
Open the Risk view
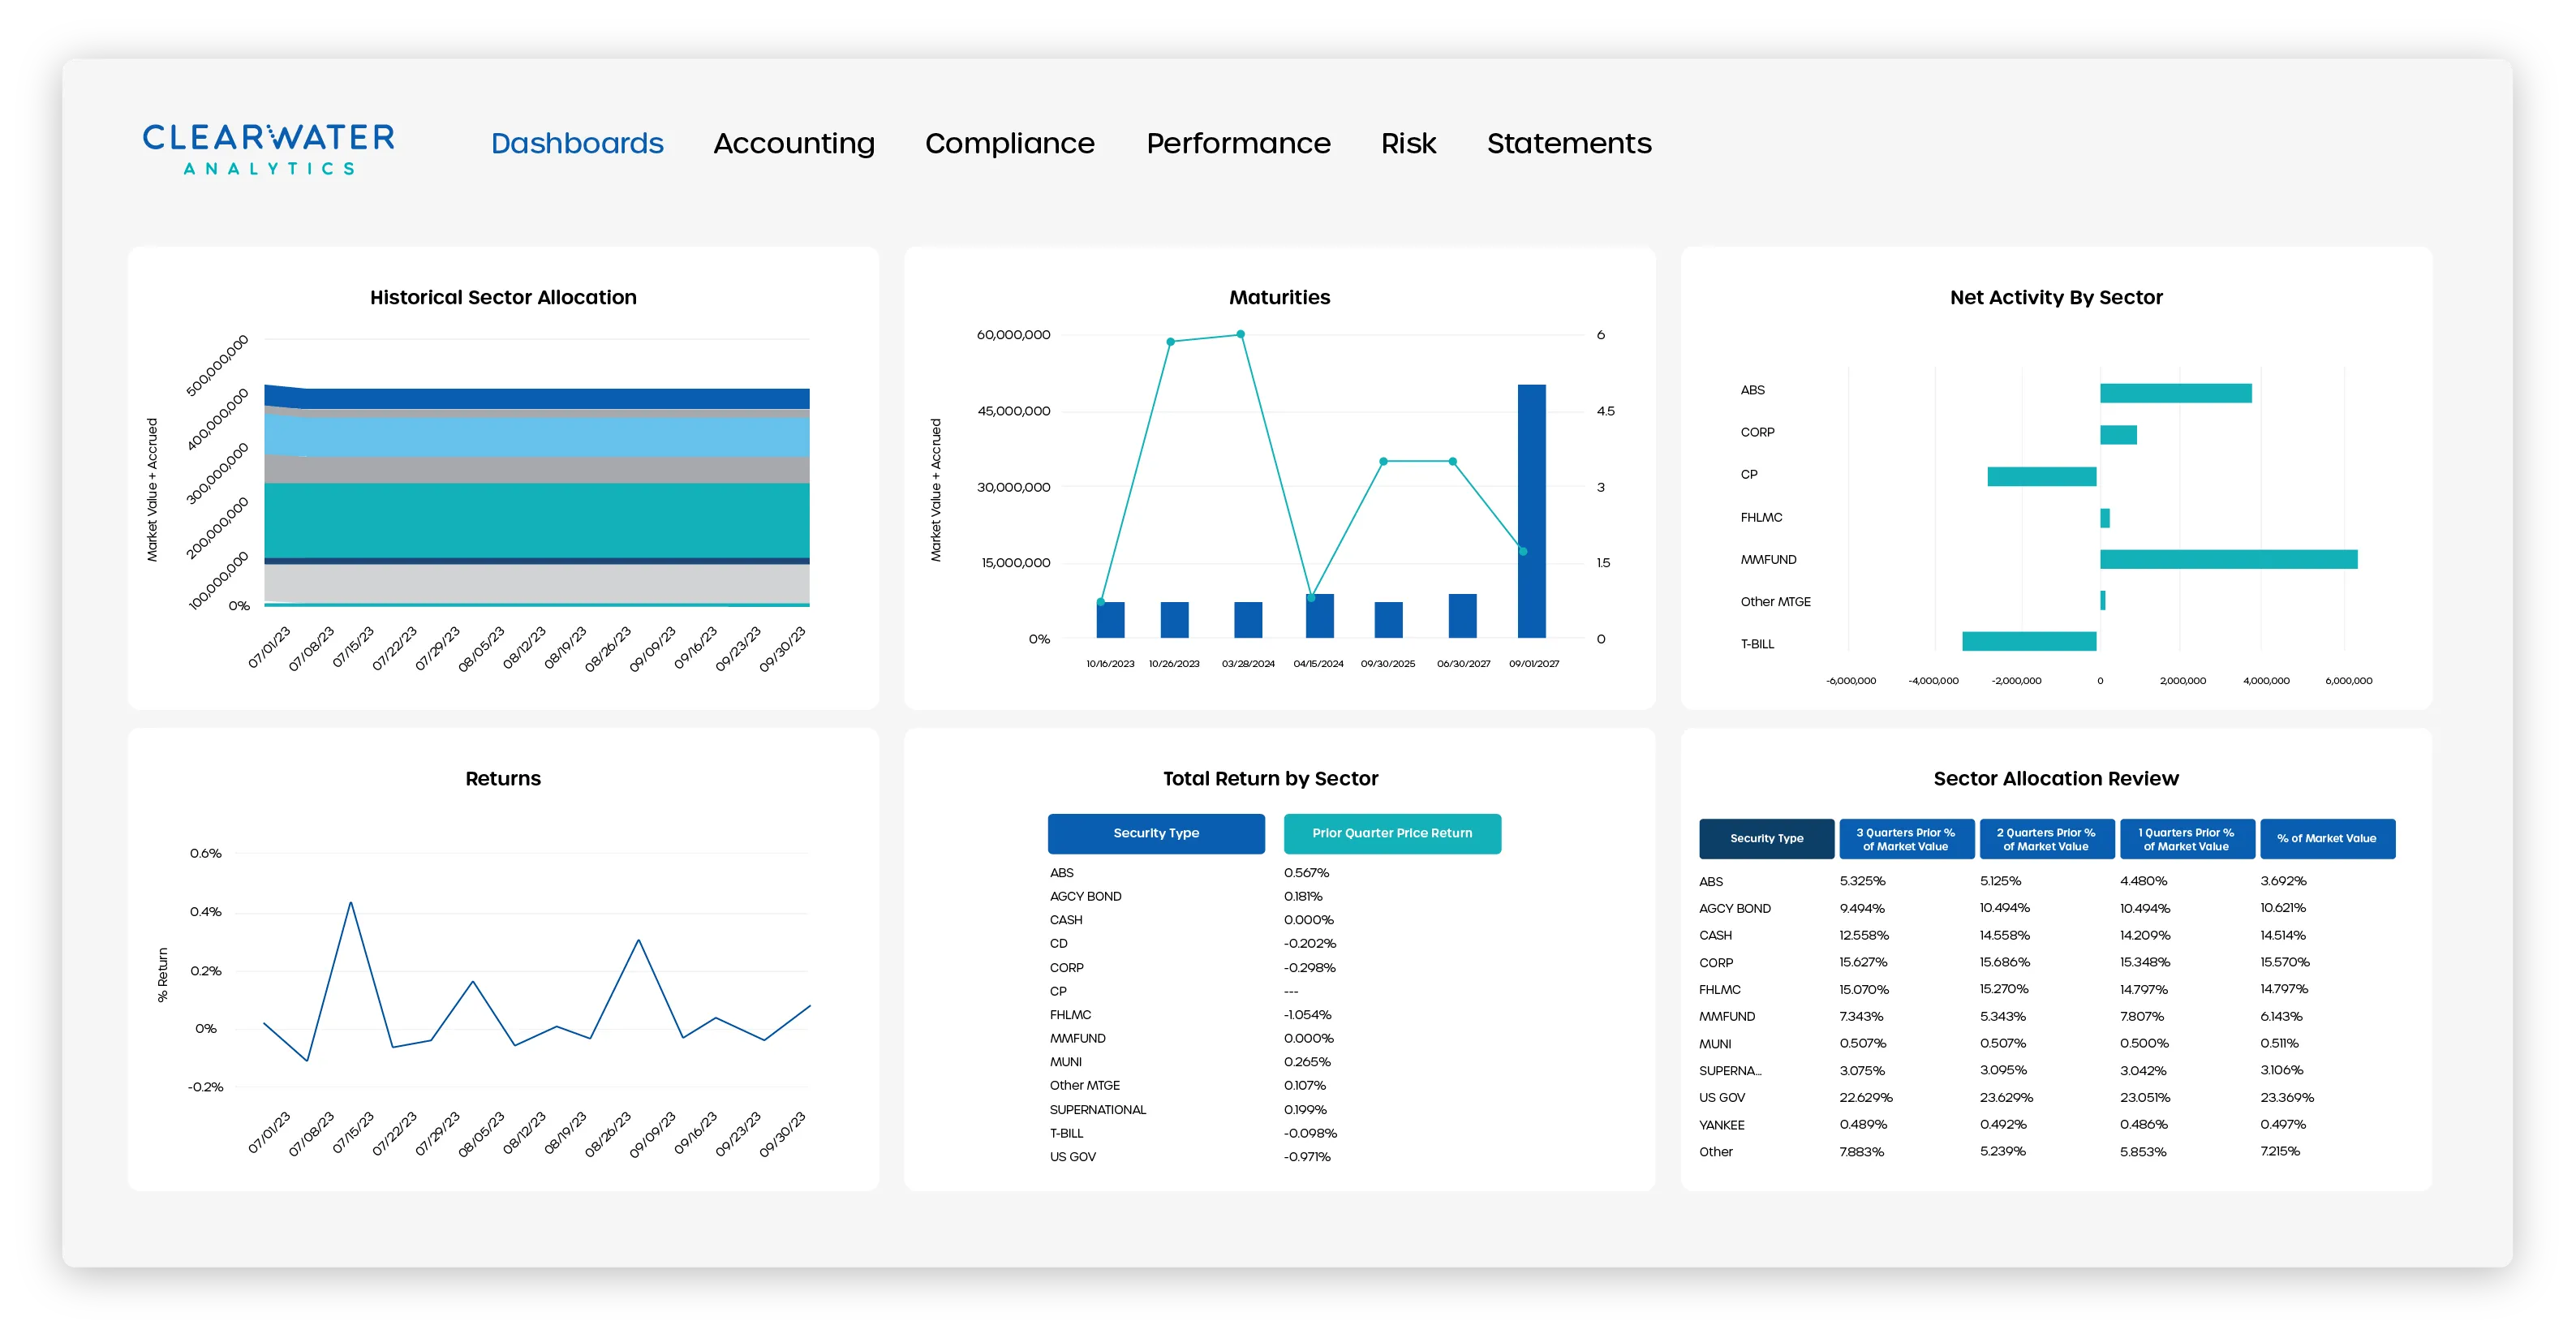point(1408,143)
